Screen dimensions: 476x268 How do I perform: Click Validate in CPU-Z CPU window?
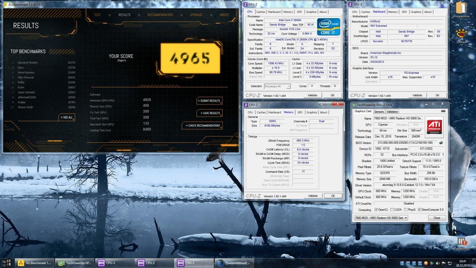(x=312, y=95)
